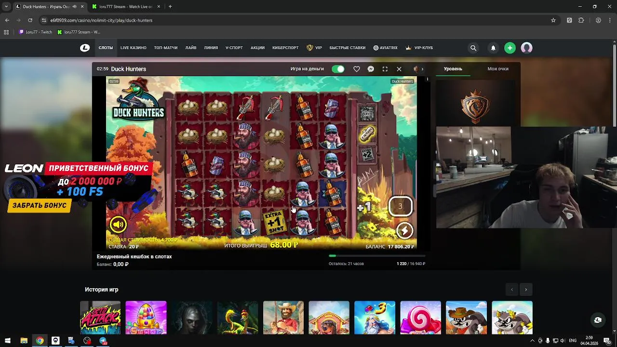Switch to the Мои очки tab
The width and height of the screenshot is (617, 347).
coord(498,69)
